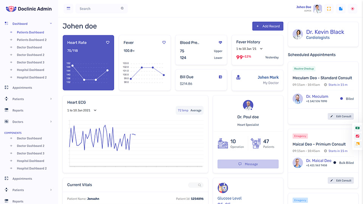Click the orange chat icon on side panel
The image size is (363, 204).
tap(357, 144)
